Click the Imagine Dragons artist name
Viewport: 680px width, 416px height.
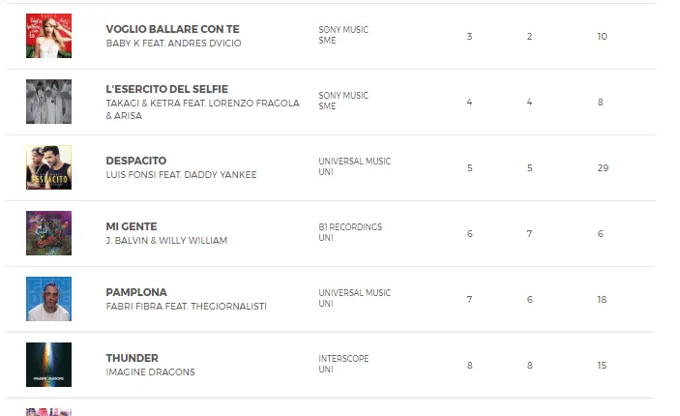[150, 372]
